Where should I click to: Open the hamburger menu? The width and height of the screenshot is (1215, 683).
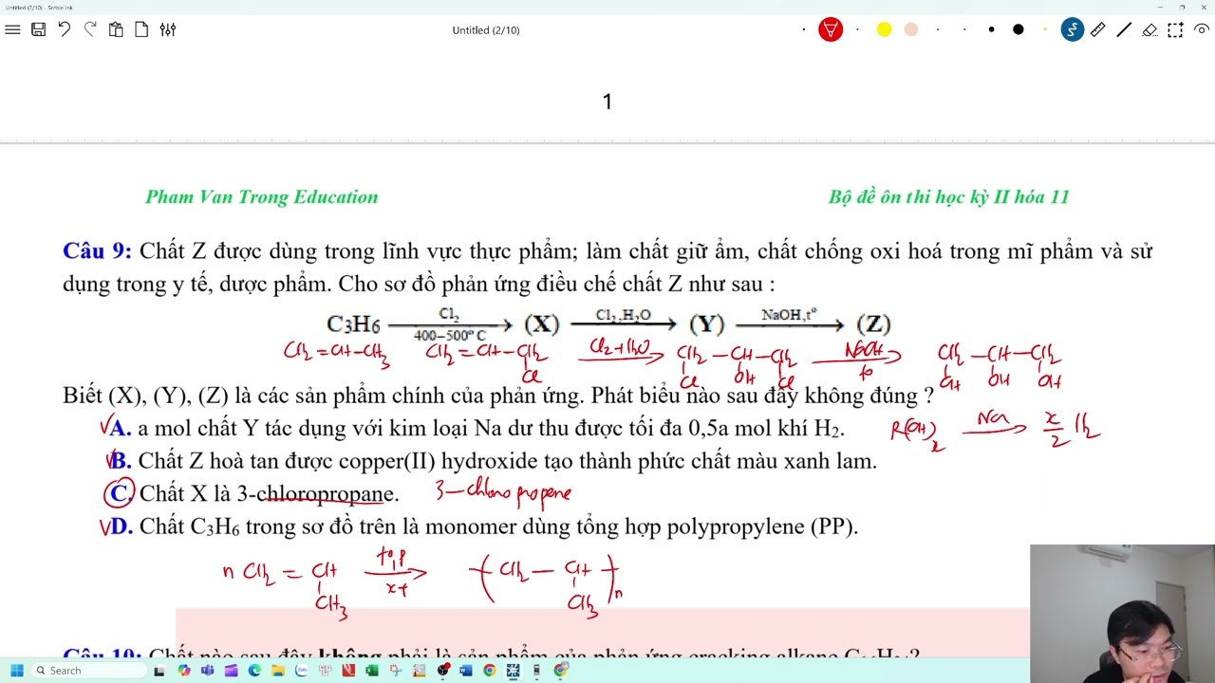[x=12, y=29]
